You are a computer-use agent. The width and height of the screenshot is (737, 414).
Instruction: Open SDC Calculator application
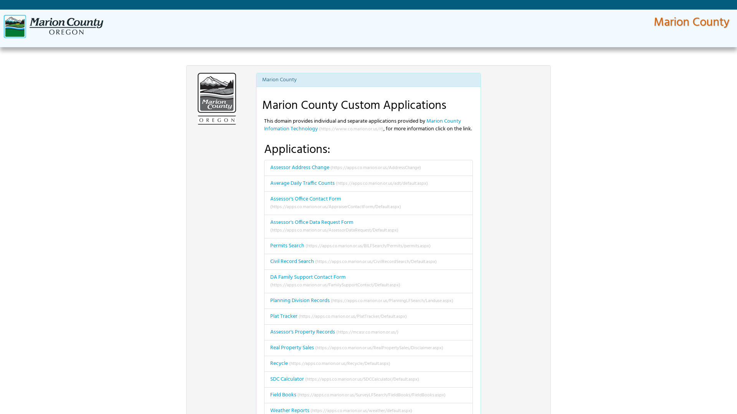tap(287, 379)
